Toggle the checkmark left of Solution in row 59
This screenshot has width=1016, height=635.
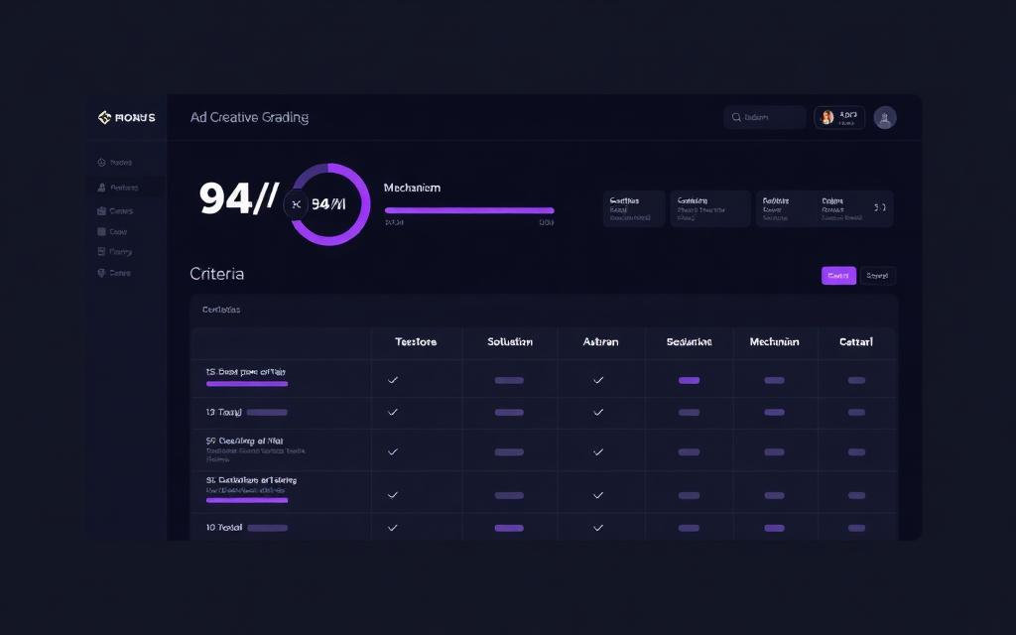(393, 451)
